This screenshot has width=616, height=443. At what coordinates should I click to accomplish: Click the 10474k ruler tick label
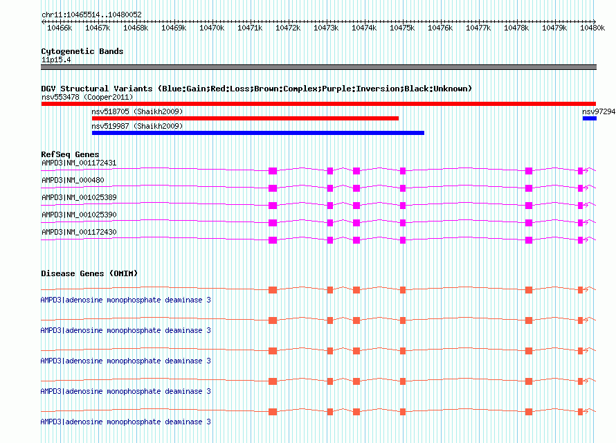(364, 28)
